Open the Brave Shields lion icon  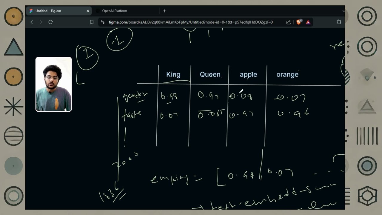[299, 22]
